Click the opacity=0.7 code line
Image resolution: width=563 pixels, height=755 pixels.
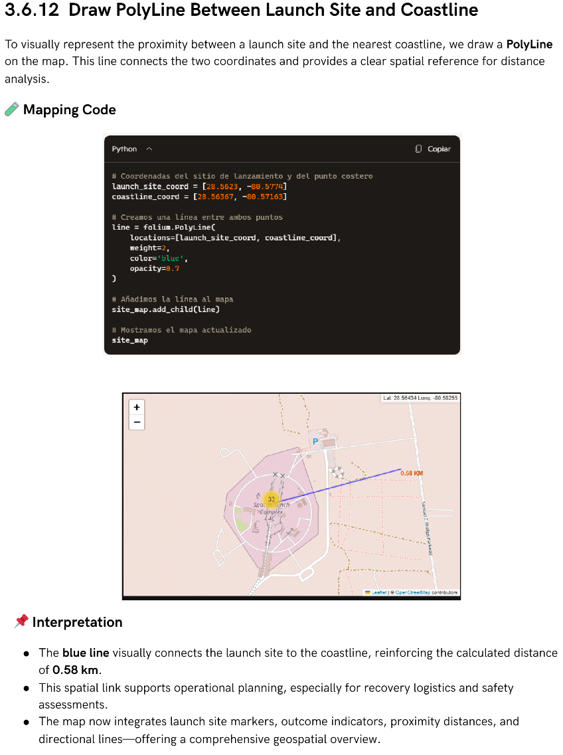[155, 268]
